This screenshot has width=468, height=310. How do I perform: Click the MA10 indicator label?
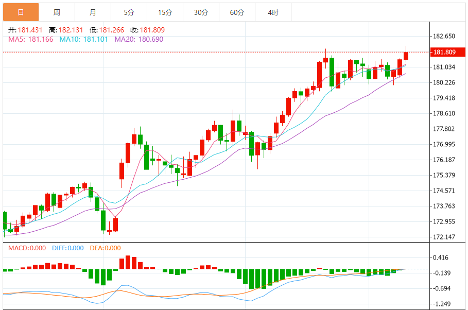click(x=83, y=39)
